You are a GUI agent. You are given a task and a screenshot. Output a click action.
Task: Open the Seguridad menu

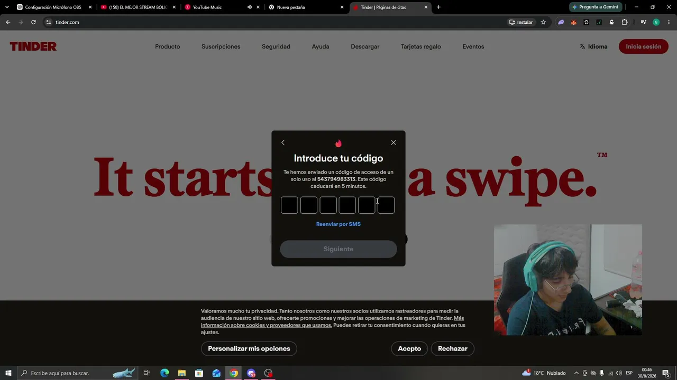point(276,46)
